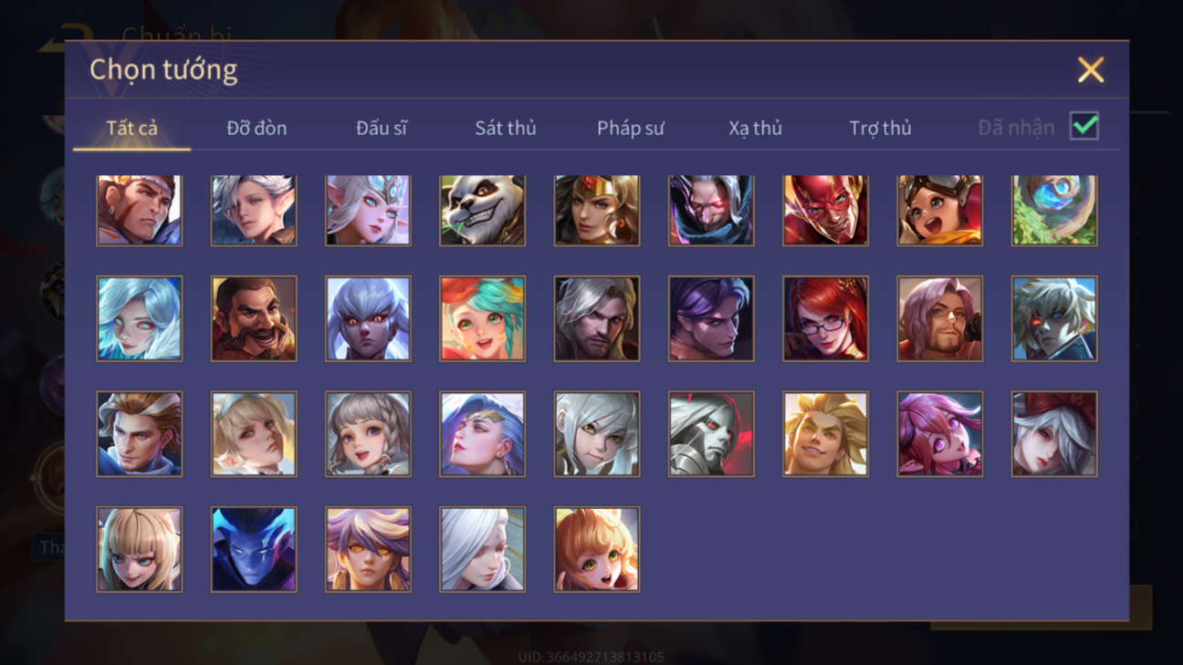Select the mustached hero with brown hair
Image resolution: width=1183 pixels, height=665 pixels.
254,318
